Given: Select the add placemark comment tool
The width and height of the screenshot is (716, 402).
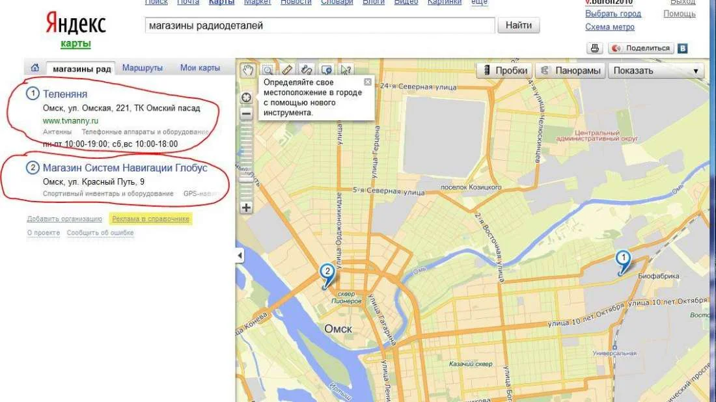Looking at the screenshot, I should click(x=326, y=70).
